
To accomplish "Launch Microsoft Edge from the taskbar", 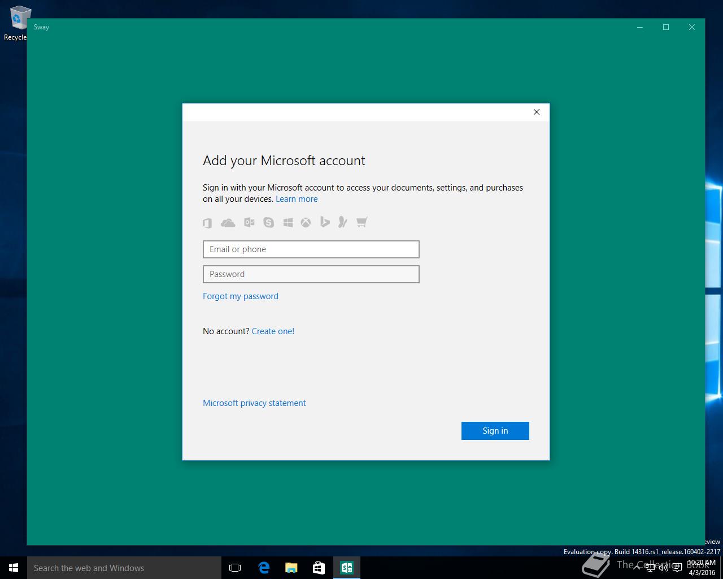I will (264, 568).
